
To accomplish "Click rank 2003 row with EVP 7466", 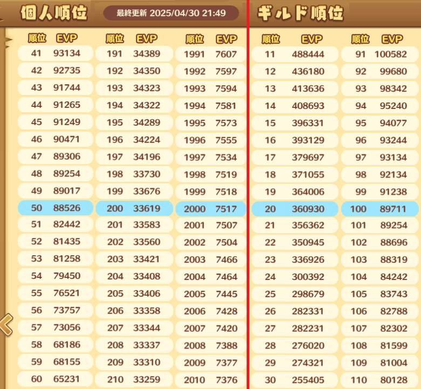I will click(210, 260).
